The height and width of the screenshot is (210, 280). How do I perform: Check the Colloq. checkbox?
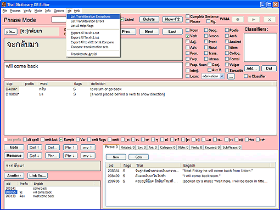click(x=227, y=53)
